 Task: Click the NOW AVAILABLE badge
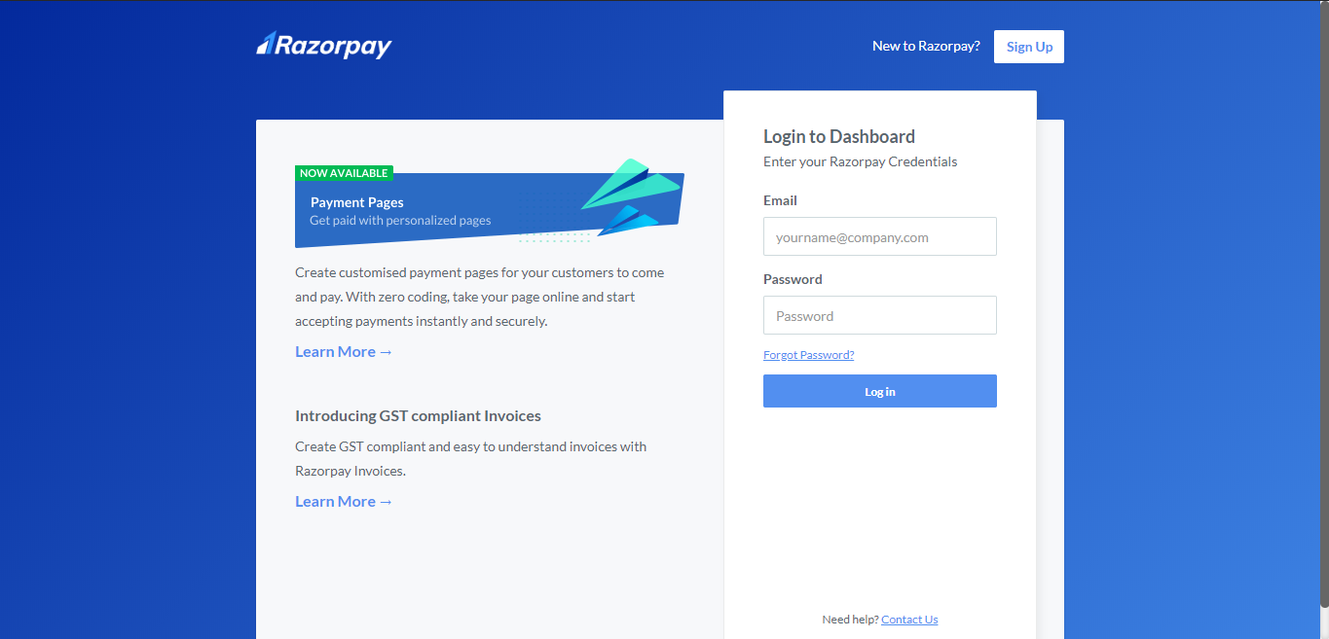(344, 173)
